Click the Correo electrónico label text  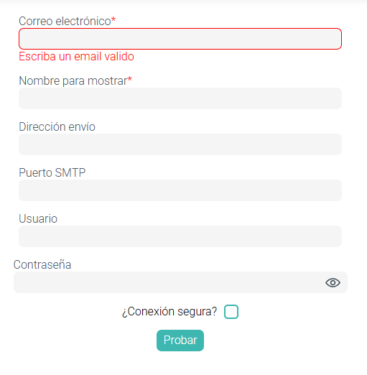pyautogui.click(x=65, y=21)
